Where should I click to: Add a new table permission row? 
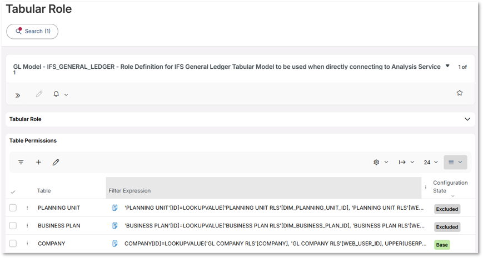(38, 162)
